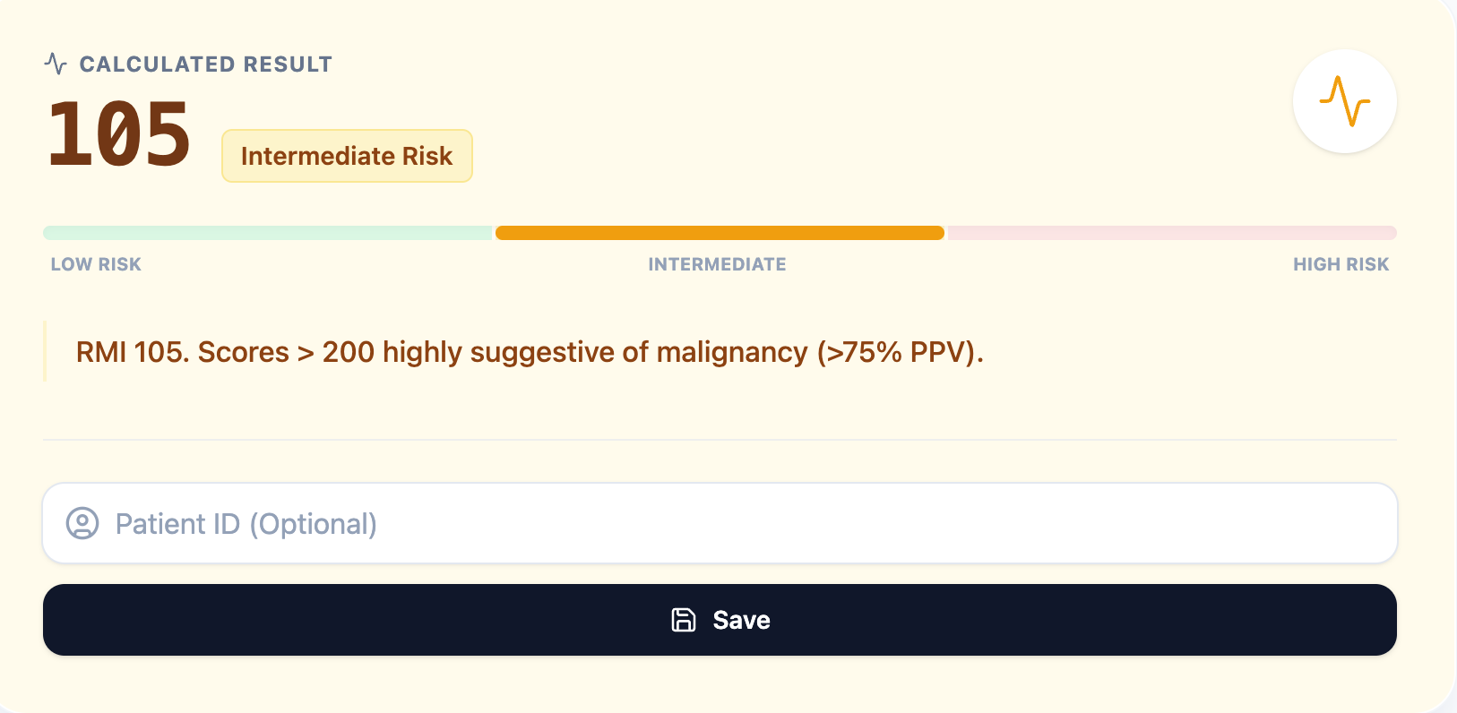Click the LOW RISK scale label
This screenshot has height=713, width=1457.
tap(96, 264)
